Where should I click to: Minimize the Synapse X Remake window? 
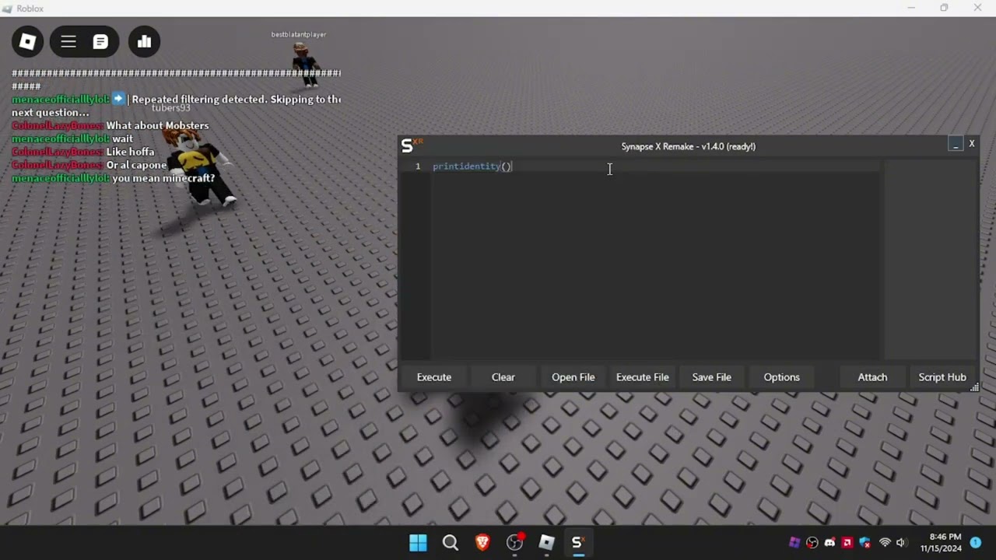[956, 144]
